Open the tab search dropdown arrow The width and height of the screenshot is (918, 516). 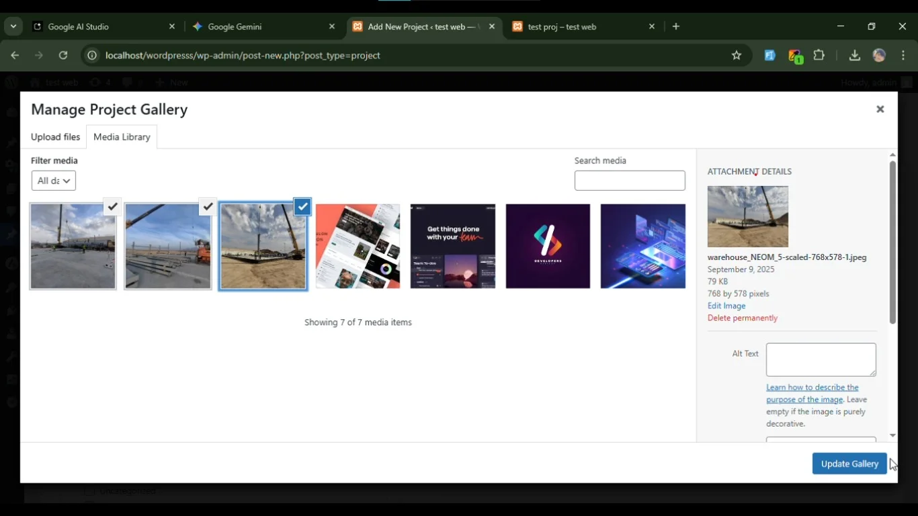point(13,27)
